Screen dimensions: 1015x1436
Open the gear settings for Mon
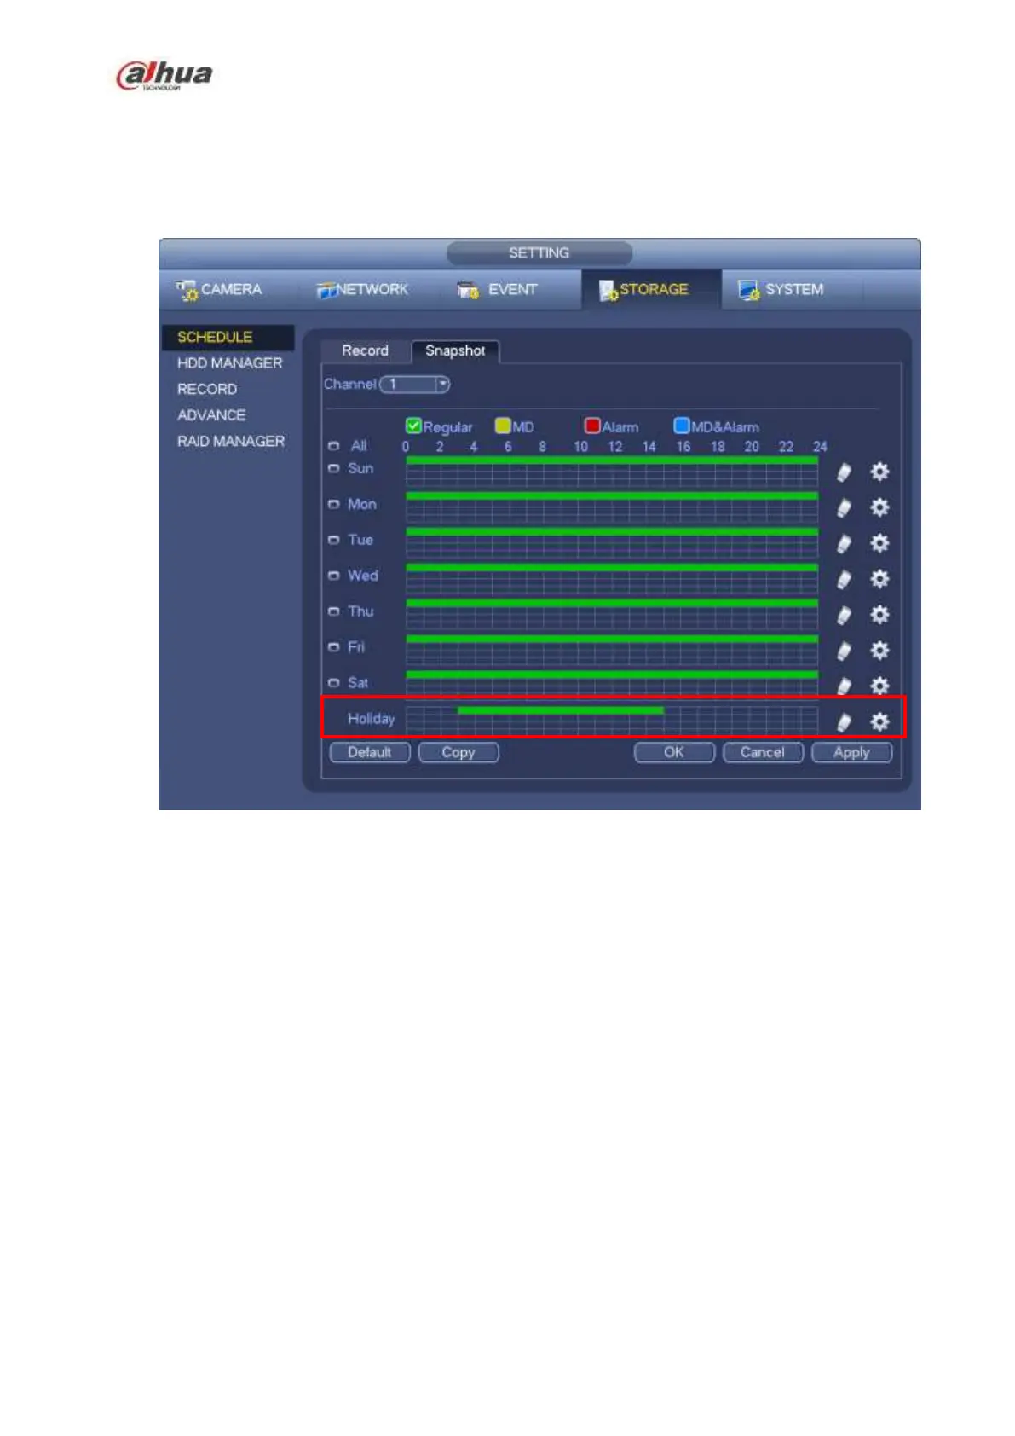[879, 507]
